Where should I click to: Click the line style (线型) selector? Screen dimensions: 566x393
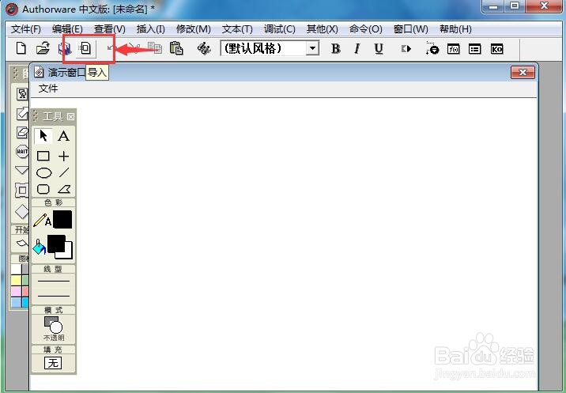[54, 289]
